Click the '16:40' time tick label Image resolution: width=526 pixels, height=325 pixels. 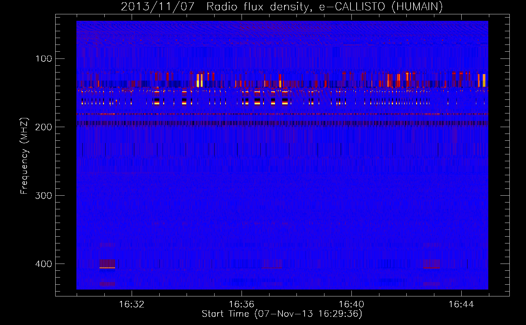pyautogui.click(x=351, y=305)
